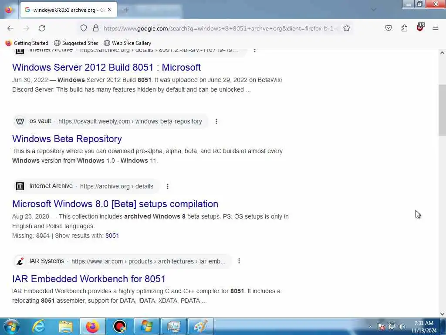Open Paint from the taskbar
The width and height of the screenshot is (446, 335).
(201, 326)
